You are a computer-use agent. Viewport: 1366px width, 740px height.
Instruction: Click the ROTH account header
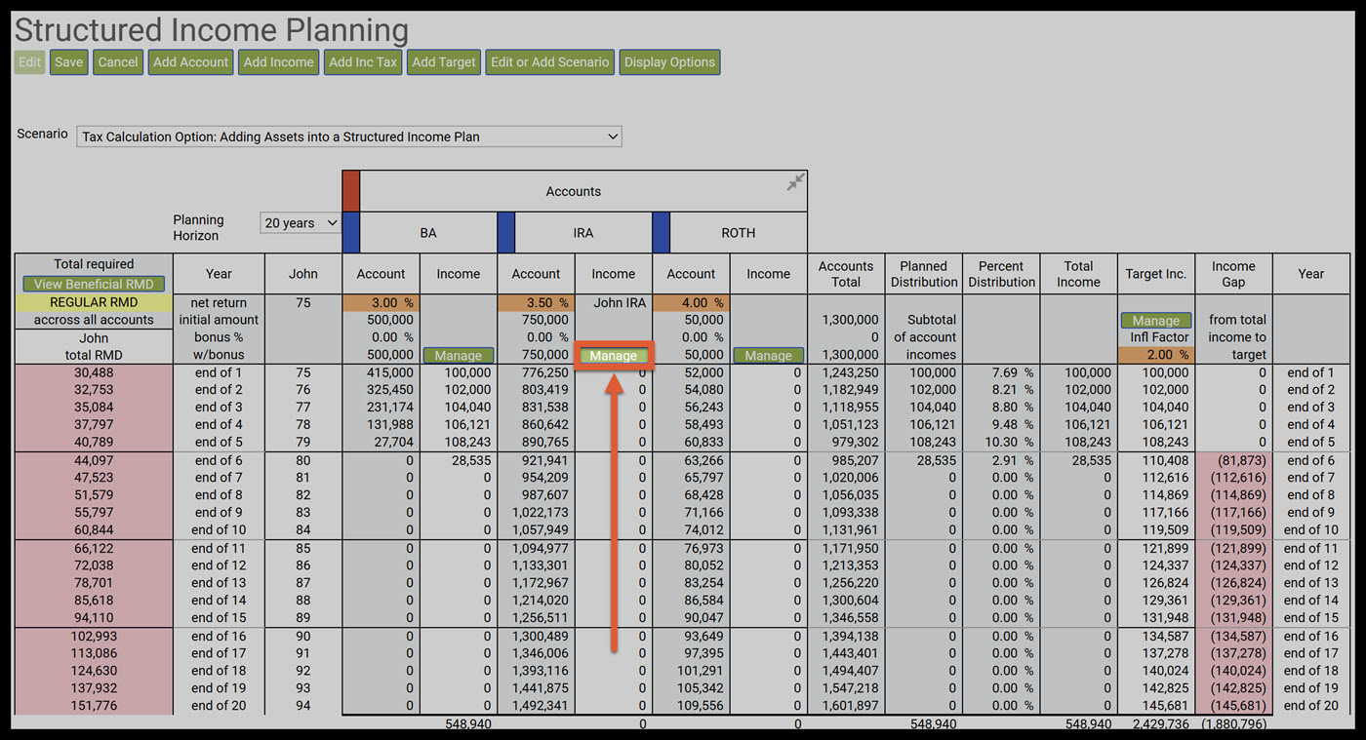(x=738, y=233)
